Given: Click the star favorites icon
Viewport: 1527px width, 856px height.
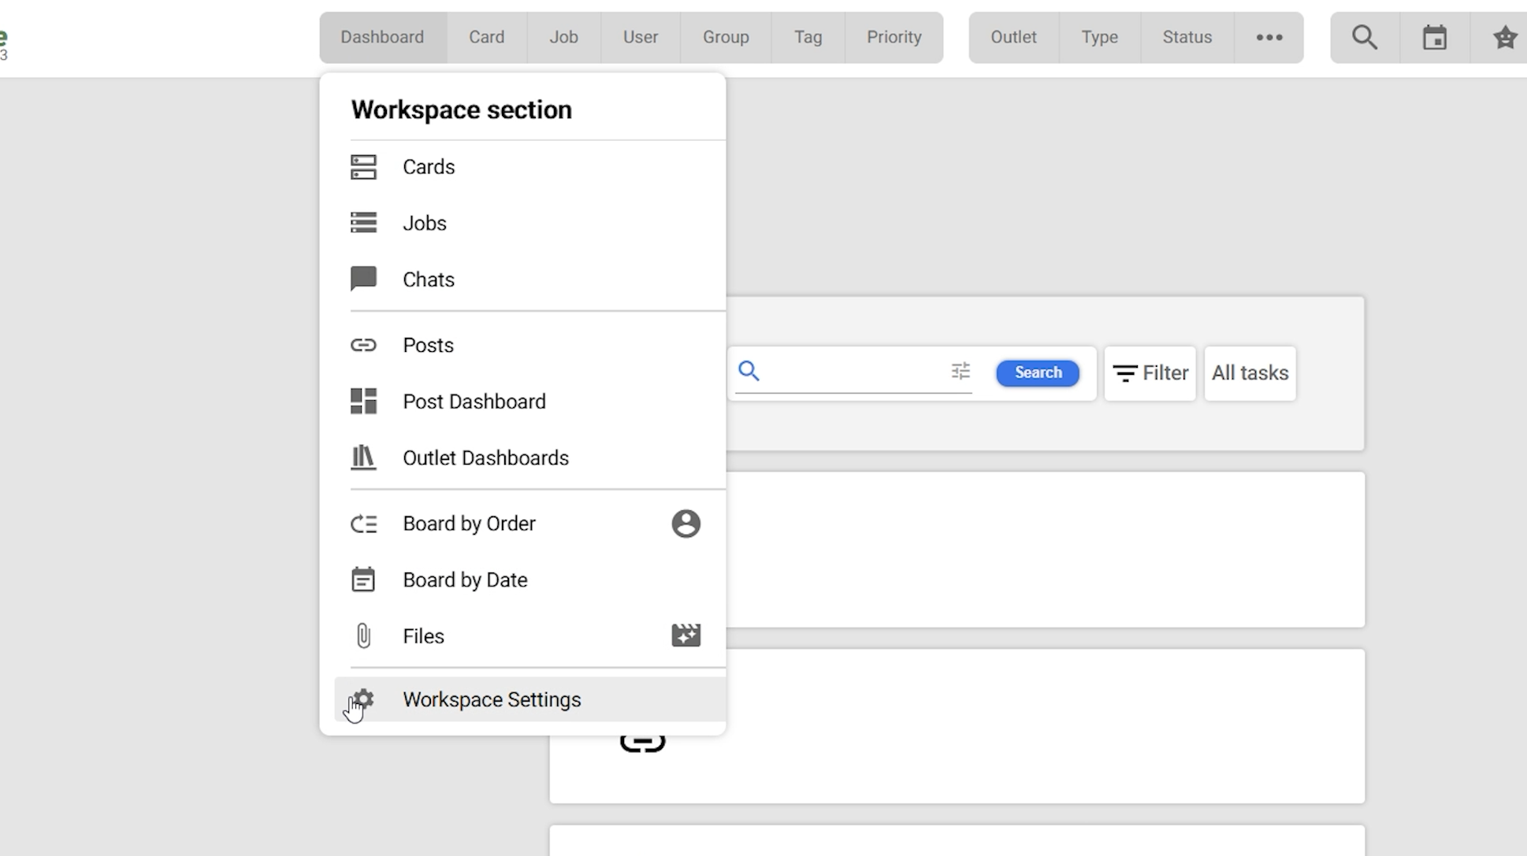Looking at the screenshot, I should 1504,37.
